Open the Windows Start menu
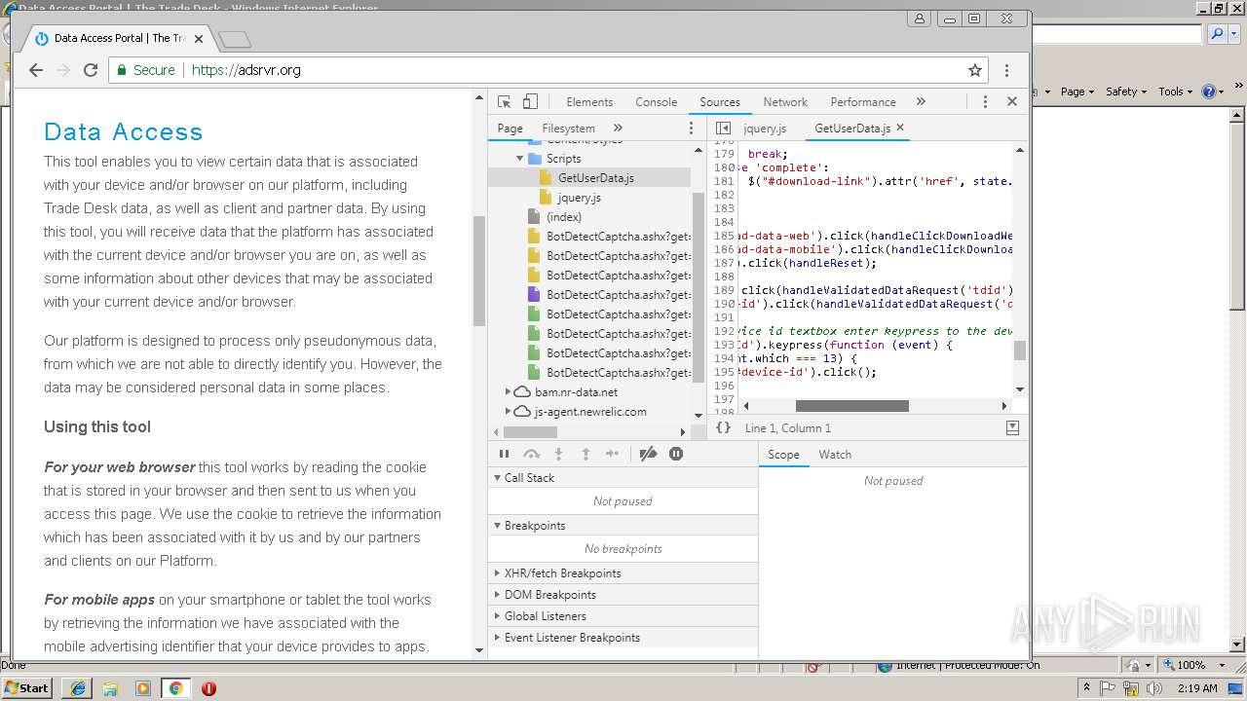 coord(27,687)
